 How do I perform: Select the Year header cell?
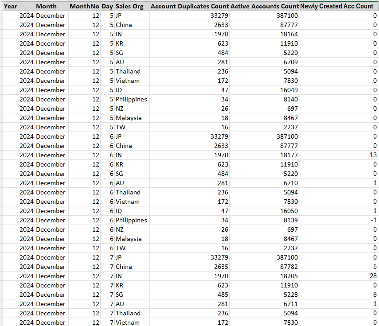19,6
